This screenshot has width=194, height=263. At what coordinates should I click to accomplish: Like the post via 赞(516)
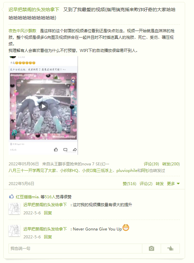(129, 184)
